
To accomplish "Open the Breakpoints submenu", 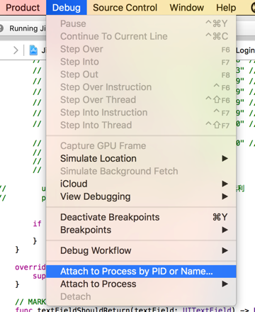I will tap(141, 230).
